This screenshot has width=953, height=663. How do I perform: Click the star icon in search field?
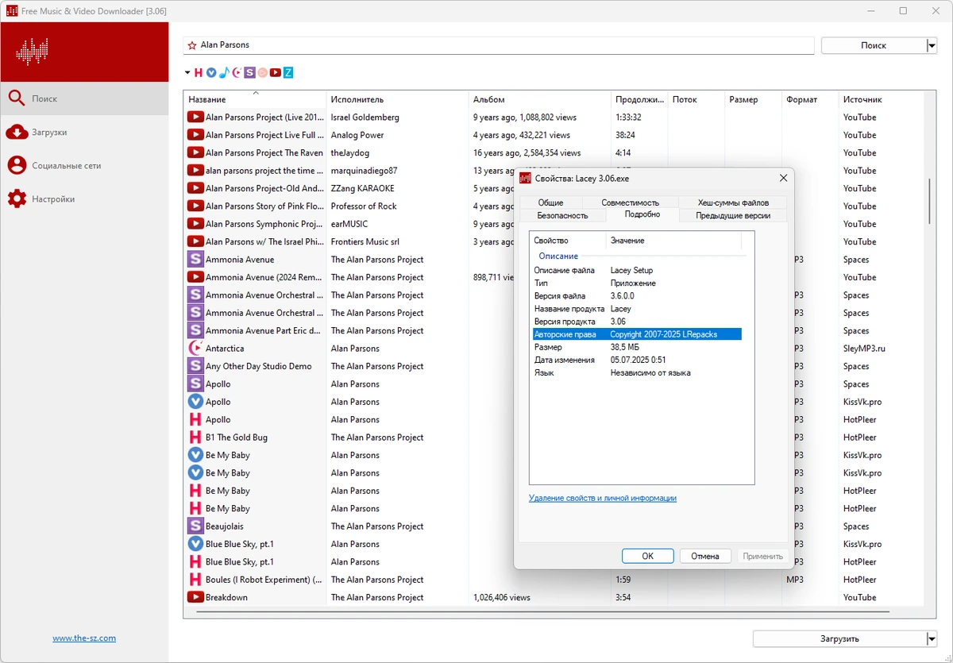[192, 46]
